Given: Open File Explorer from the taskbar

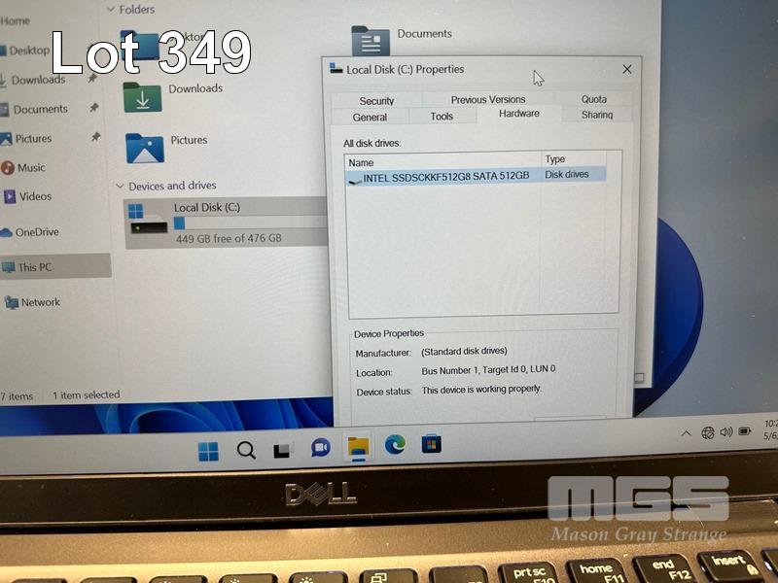Looking at the screenshot, I should click(x=358, y=447).
